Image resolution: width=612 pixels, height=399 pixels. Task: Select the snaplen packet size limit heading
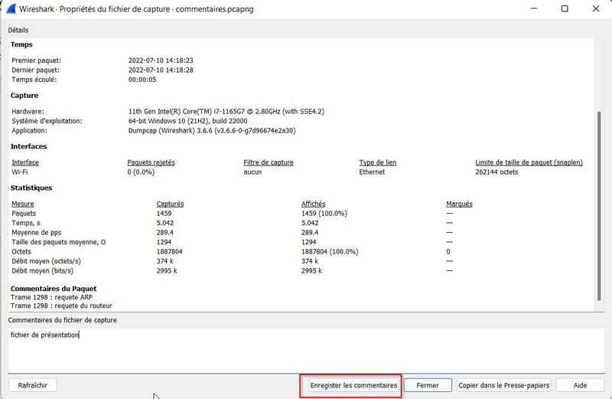click(529, 162)
